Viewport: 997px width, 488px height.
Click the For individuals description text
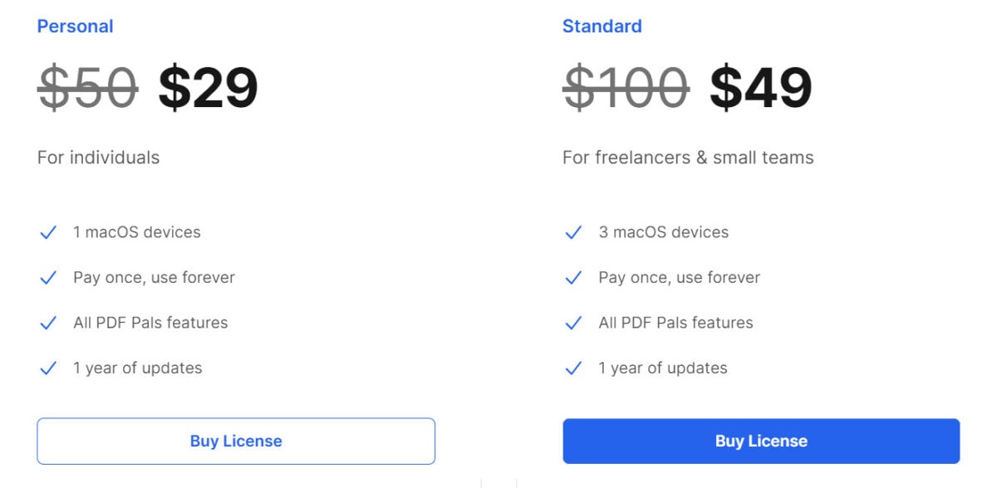(99, 157)
